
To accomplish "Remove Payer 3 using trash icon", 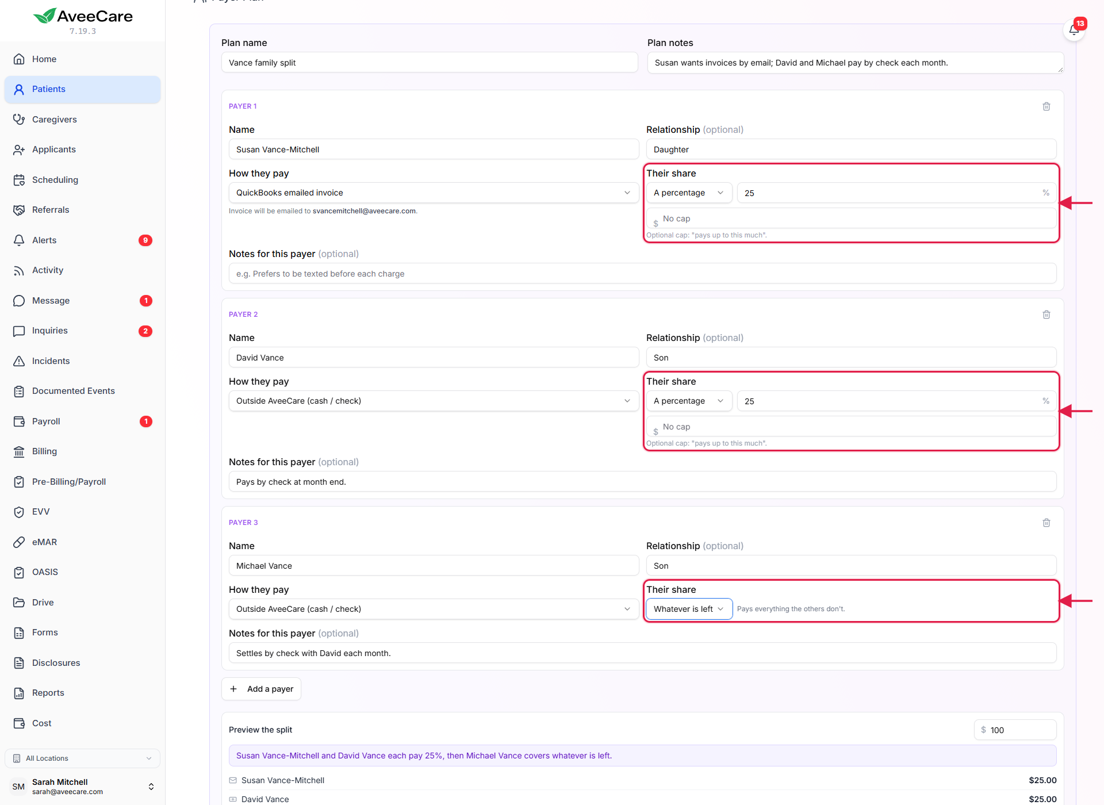I will [x=1046, y=523].
